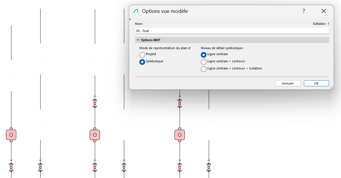Viewport: 341px width, 178px height.
Task: Collapse the Options MEP section
Action: point(138,40)
